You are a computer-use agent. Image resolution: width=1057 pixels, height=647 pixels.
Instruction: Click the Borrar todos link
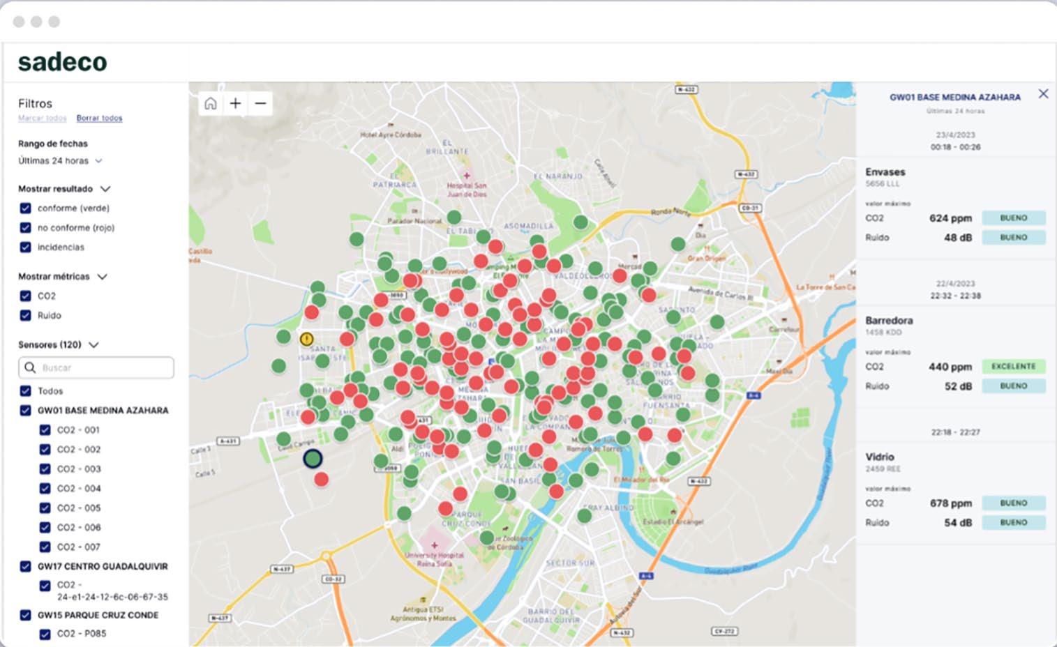click(99, 118)
